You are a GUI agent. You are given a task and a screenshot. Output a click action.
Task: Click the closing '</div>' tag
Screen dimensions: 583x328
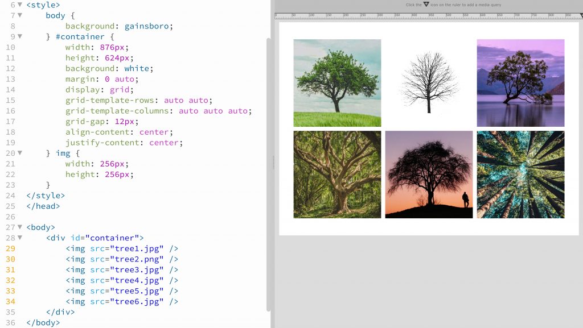pyautogui.click(x=60, y=312)
